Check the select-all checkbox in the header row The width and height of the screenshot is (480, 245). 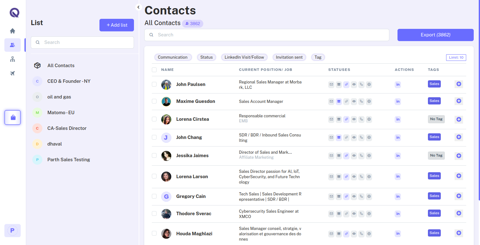154,70
